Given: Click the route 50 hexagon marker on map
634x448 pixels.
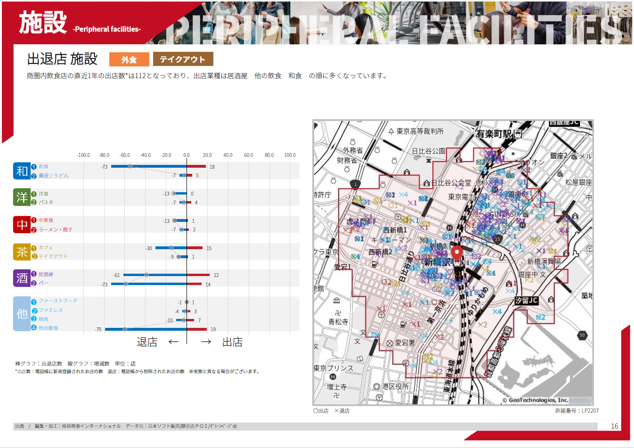Looking at the screenshot, I should 582,335.
